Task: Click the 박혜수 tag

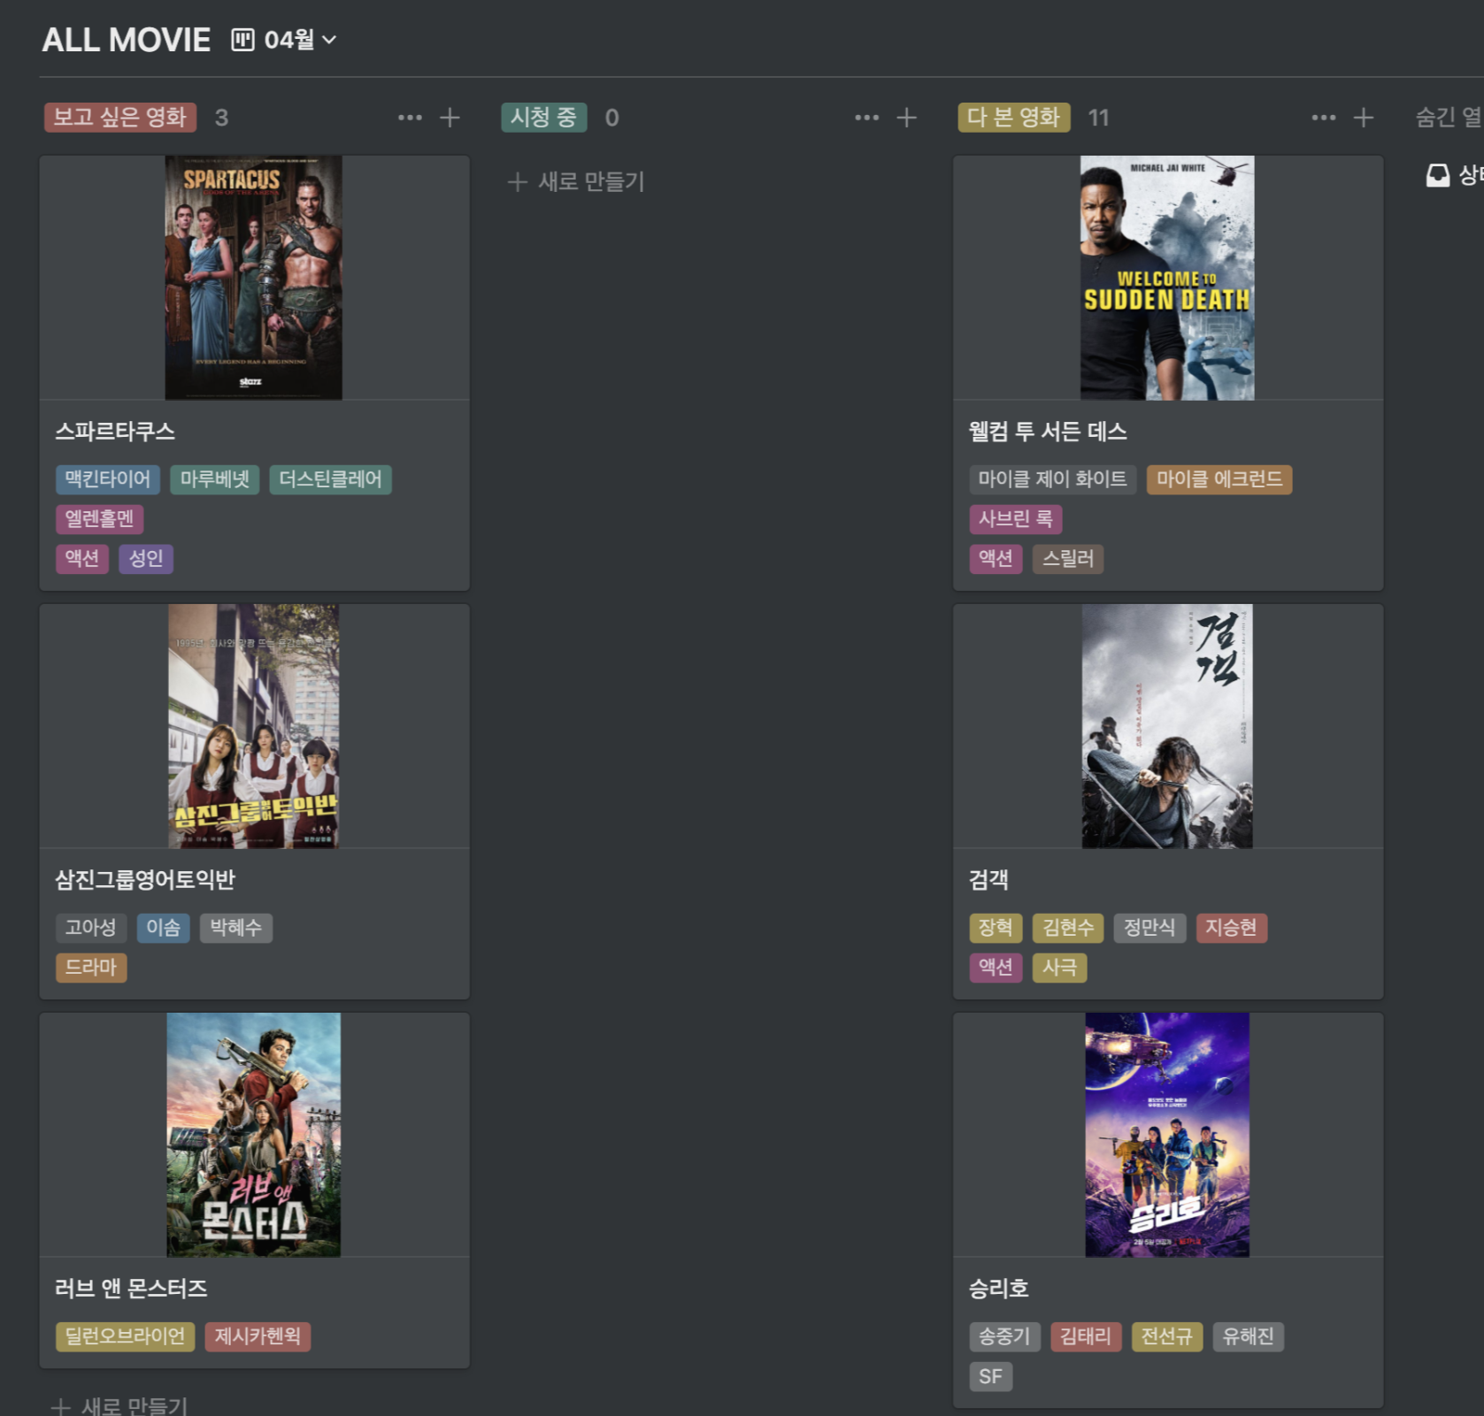Action: [x=236, y=928]
